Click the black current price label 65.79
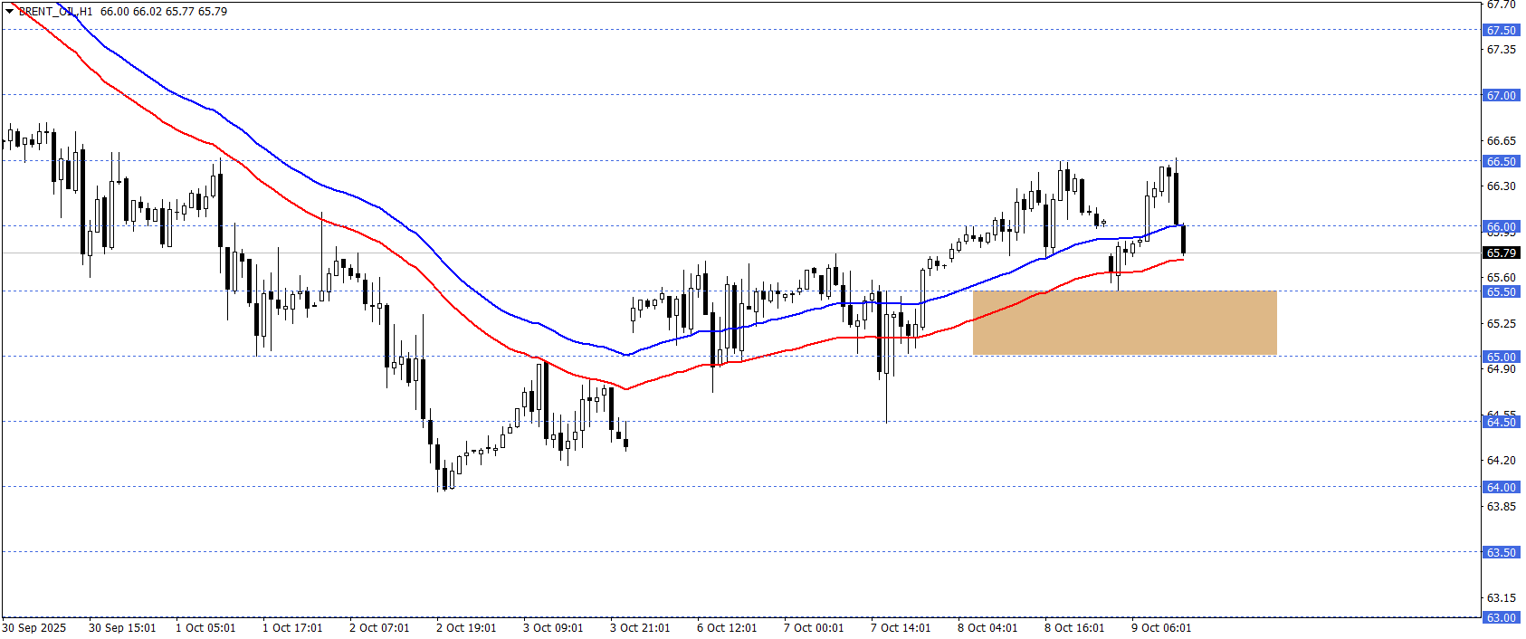This screenshot has height=639, width=1526. click(x=1501, y=253)
